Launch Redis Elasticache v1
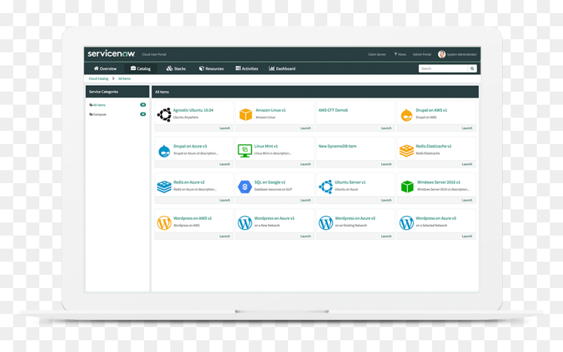Image resolution: width=563 pixels, height=352 pixels. click(x=467, y=164)
